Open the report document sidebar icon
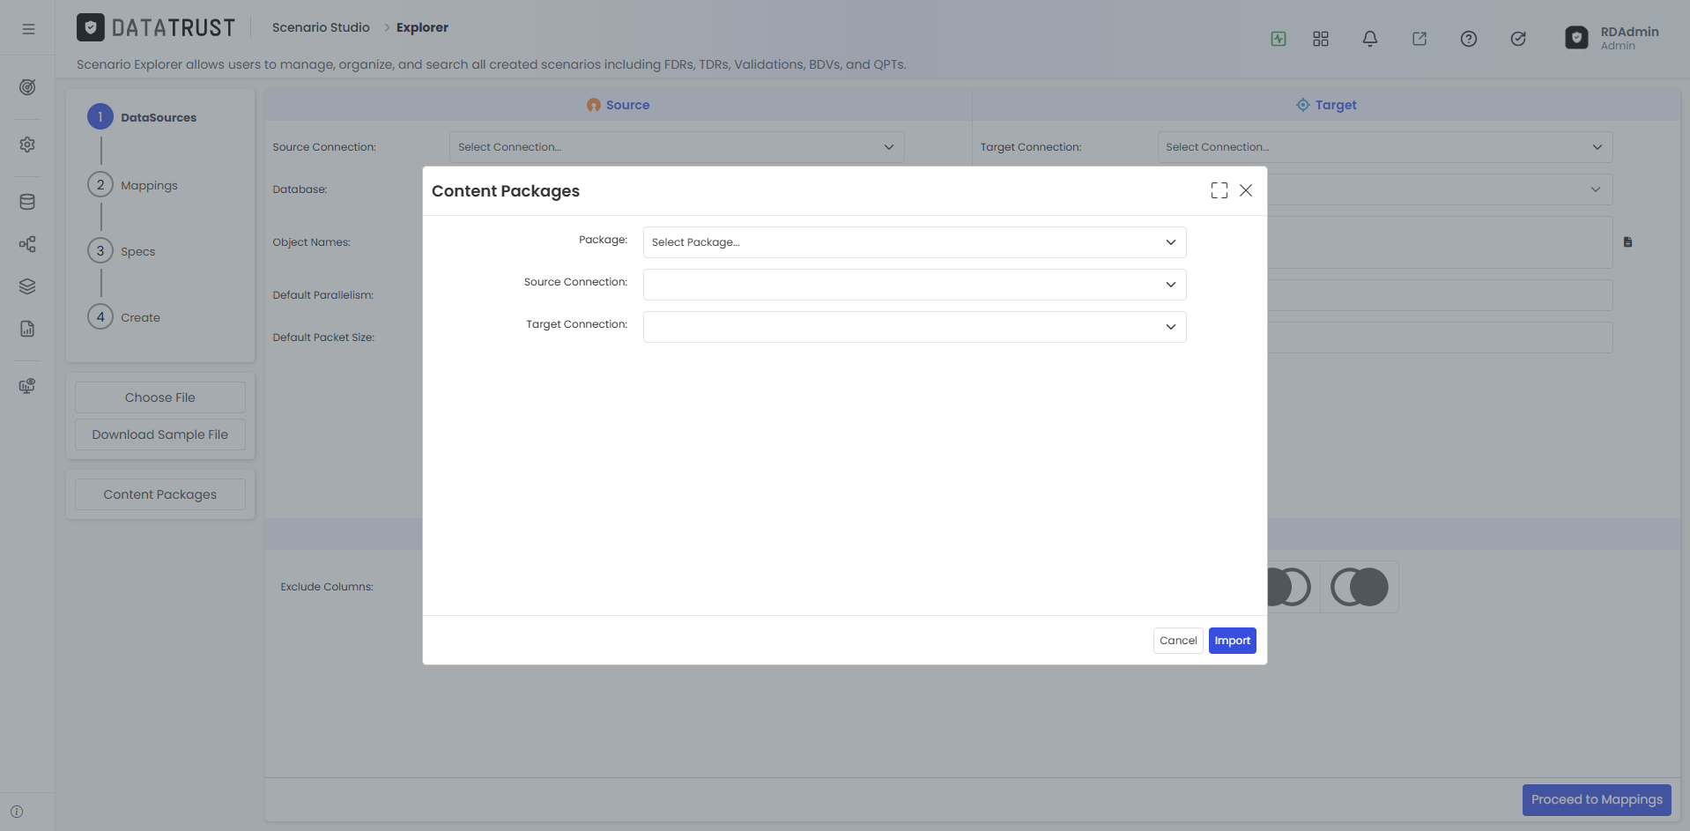This screenshot has height=831, width=1690. point(27,329)
